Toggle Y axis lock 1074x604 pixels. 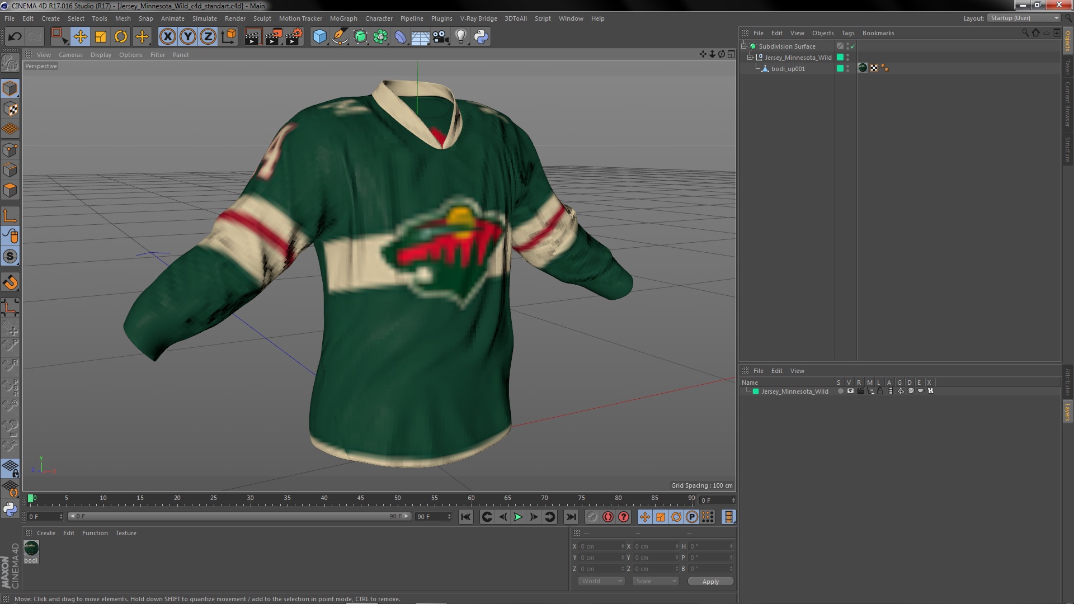coord(188,37)
